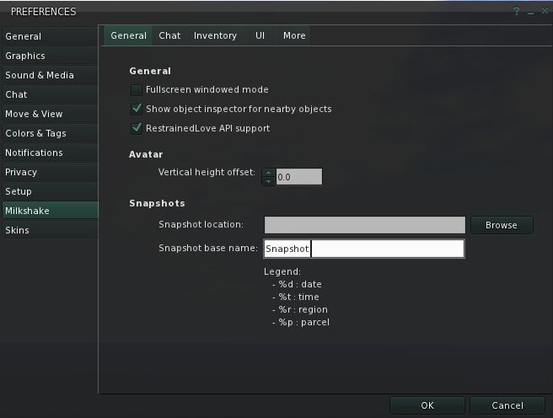Click the Vertical height offset value field
The height and width of the screenshot is (418, 553).
click(298, 177)
